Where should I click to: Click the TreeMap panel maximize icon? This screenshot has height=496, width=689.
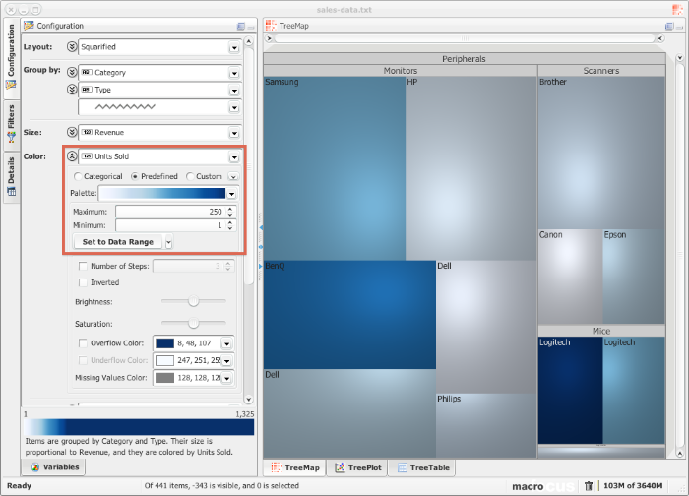pyautogui.click(x=668, y=26)
